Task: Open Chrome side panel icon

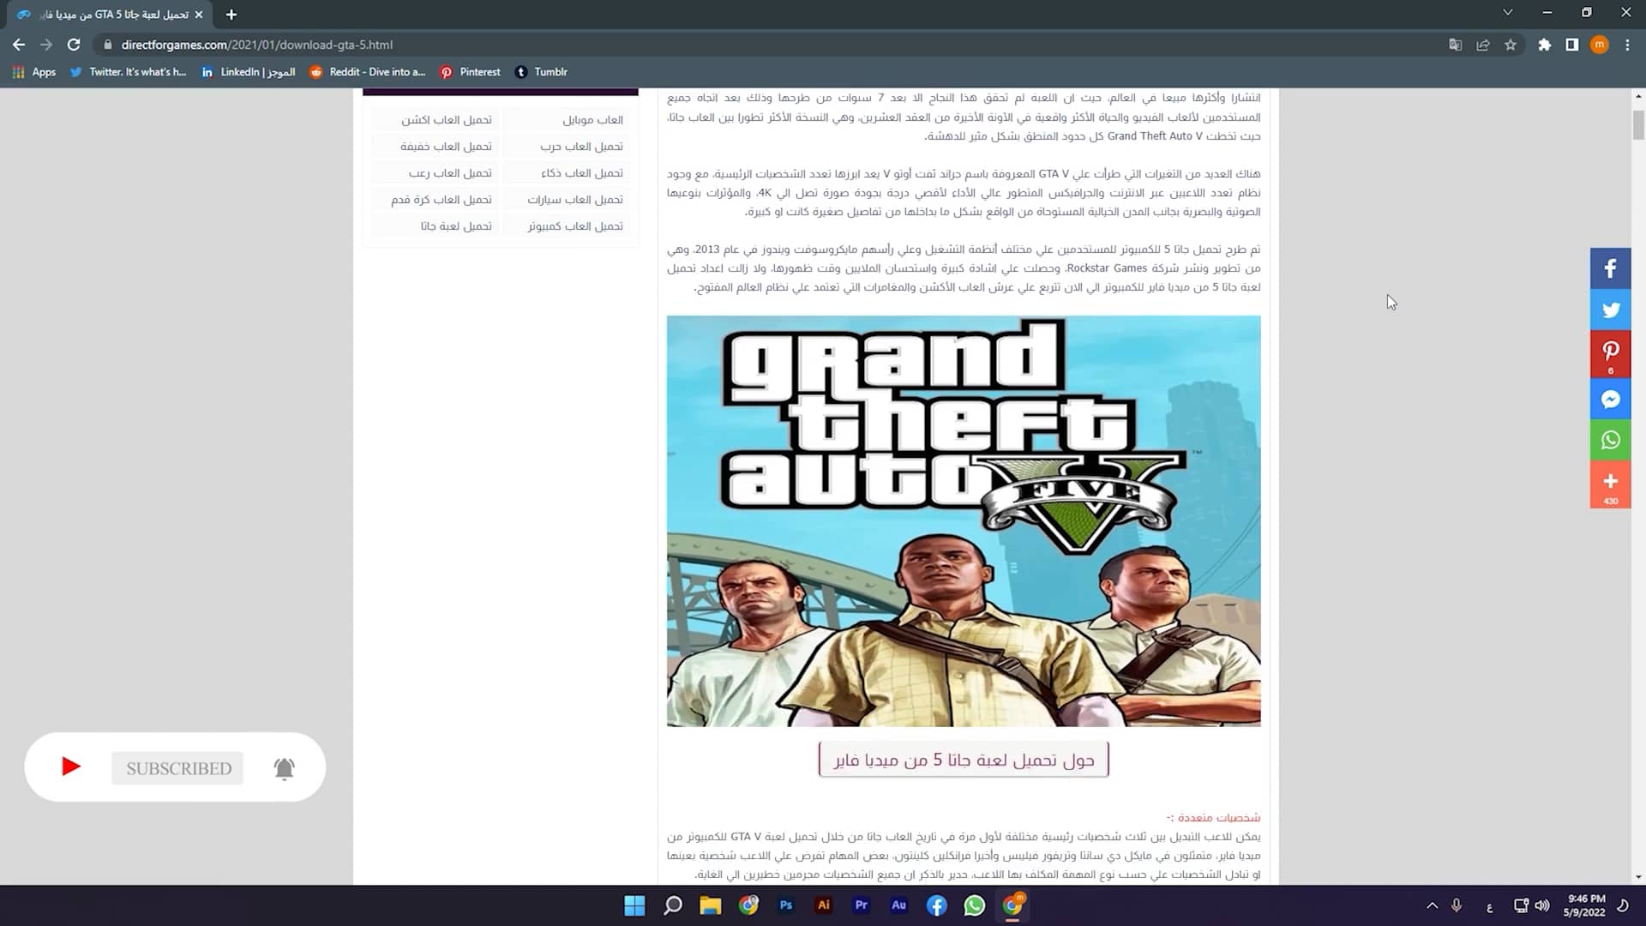Action: click(x=1571, y=45)
